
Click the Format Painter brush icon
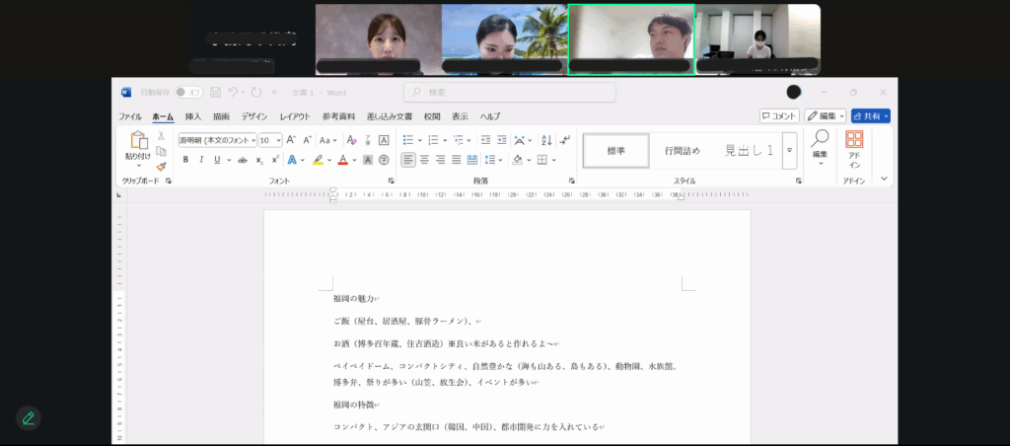point(161,167)
